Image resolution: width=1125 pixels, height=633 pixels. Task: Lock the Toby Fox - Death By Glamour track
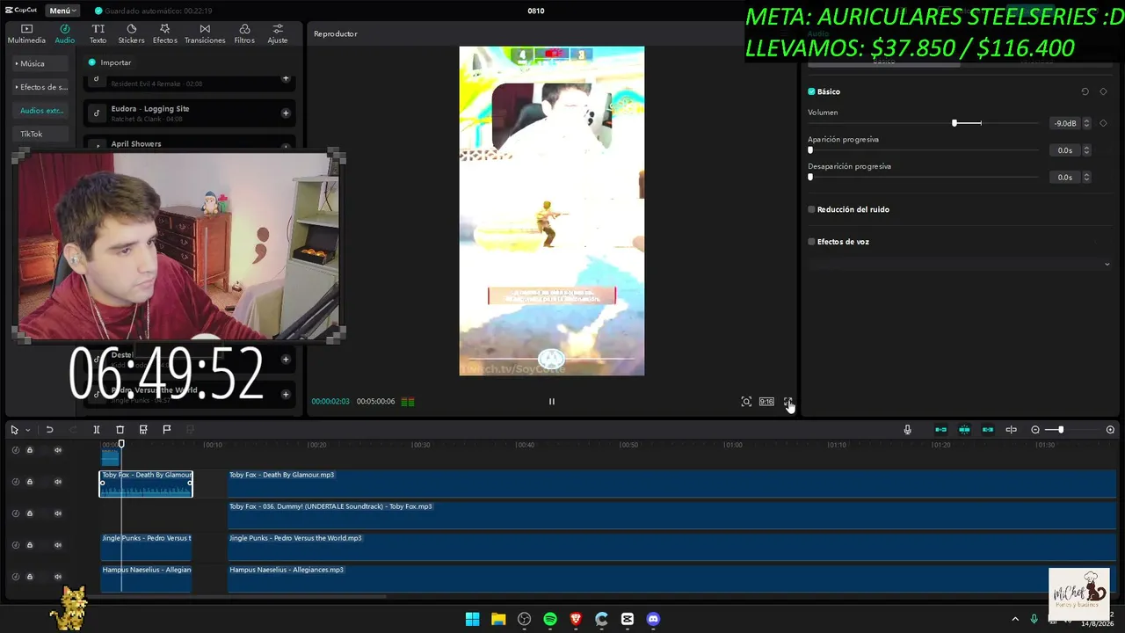point(30,482)
